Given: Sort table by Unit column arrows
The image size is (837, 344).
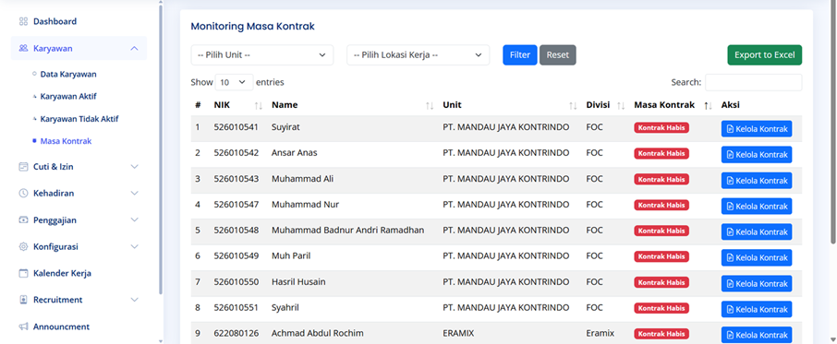Looking at the screenshot, I should [x=573, y=105].
